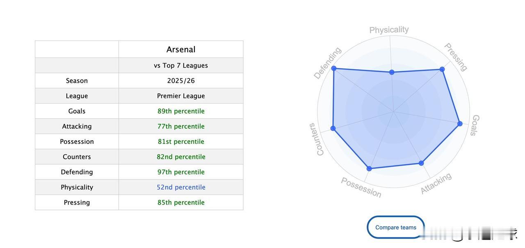The height and width of the screenshot is (248, 525).
Task: Click the Physicality data point on radar
Action: coord(392,72)
